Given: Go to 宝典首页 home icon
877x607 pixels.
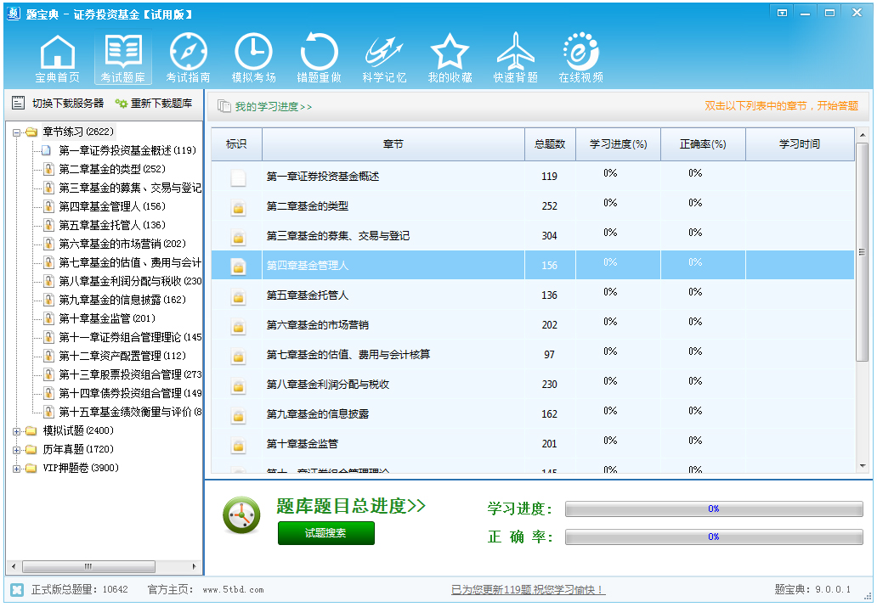Looking at the screenshot, I should pyautogui.click(x=58, y=58).
